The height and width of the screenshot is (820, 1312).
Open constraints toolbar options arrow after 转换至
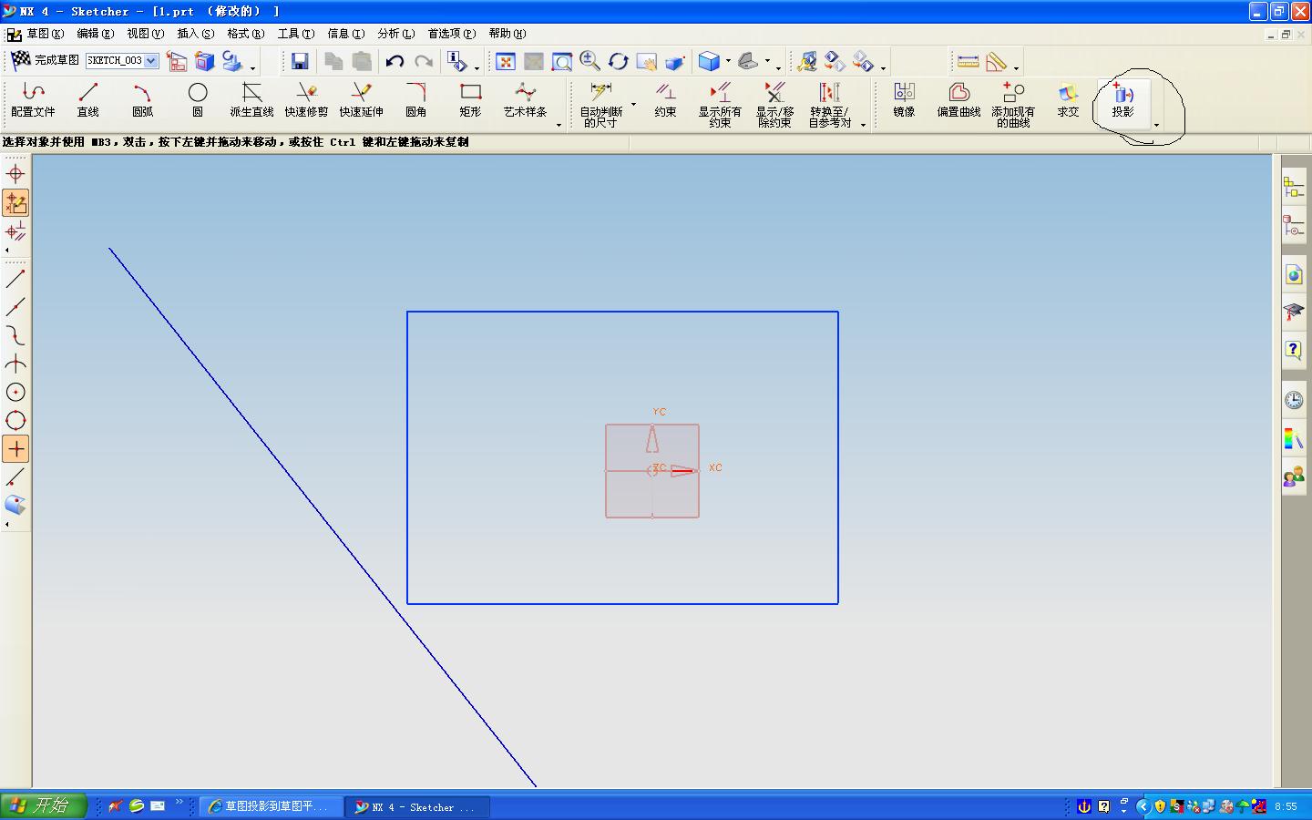tap(863, 125)
